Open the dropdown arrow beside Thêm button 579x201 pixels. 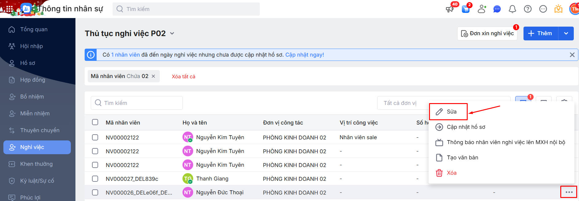coord(566,33)
